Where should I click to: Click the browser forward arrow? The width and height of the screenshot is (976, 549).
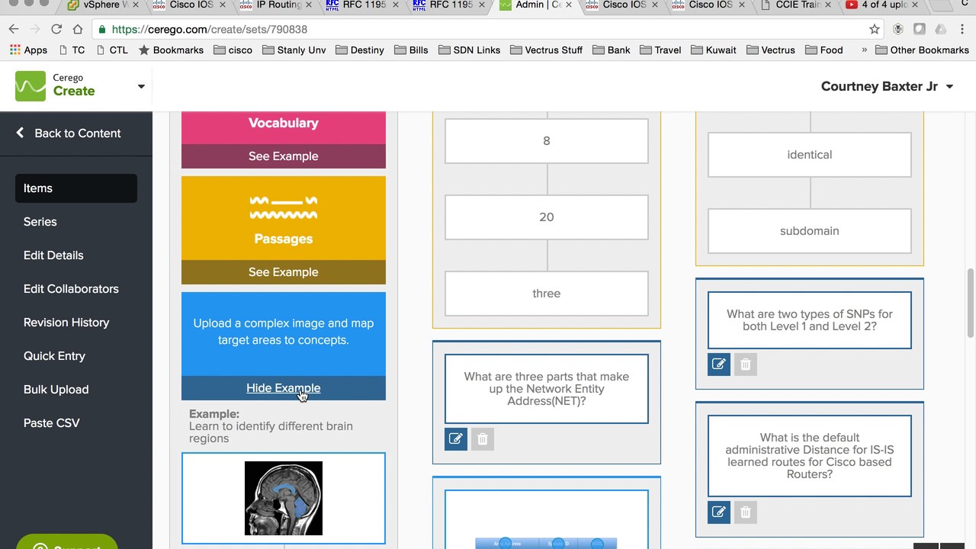click(x=35, y=29)
